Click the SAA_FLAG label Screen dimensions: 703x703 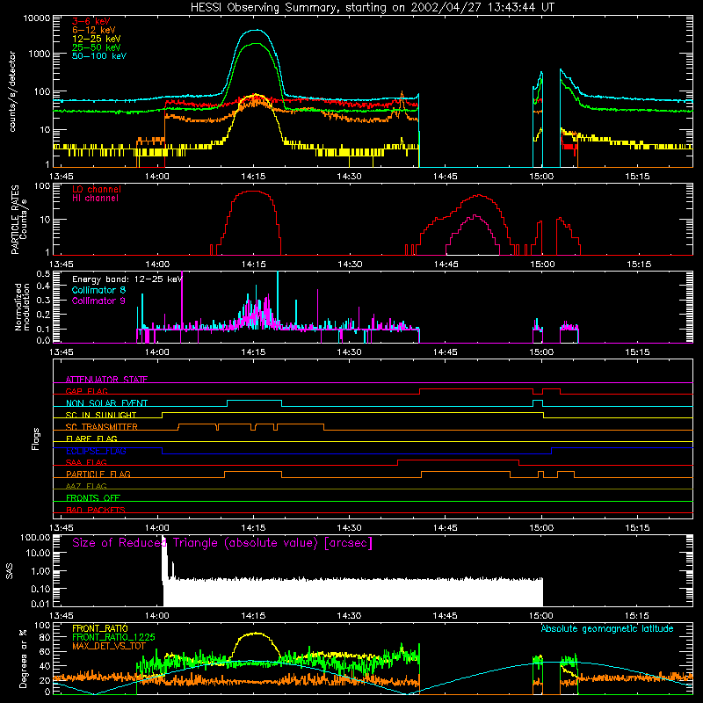[86, 462]
